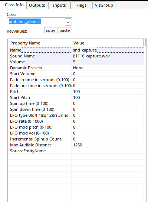
Task: Click the LFO type value 0
Action: pyautogui.click(x=108, y=115)
